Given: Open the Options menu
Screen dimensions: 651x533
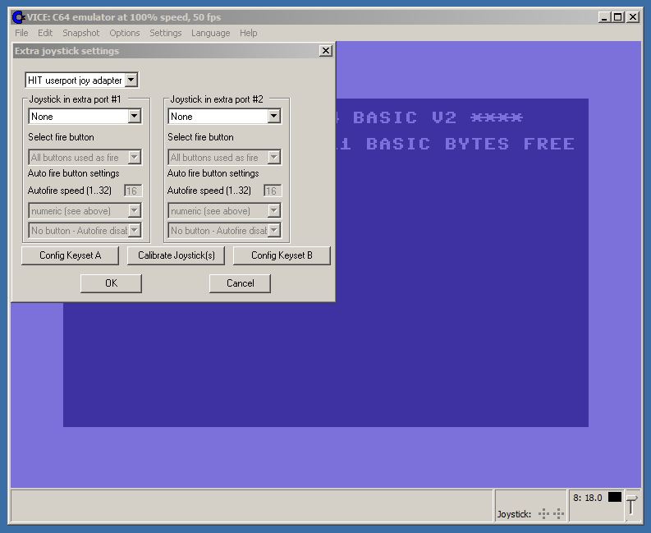Looking at the screenshot, I should 125,33.
